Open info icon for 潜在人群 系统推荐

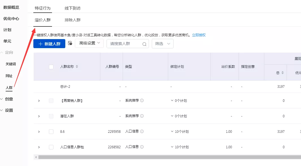(x=142, y=116)
